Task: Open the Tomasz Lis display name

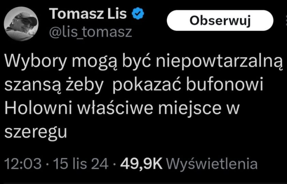Action: pos(88,15)
